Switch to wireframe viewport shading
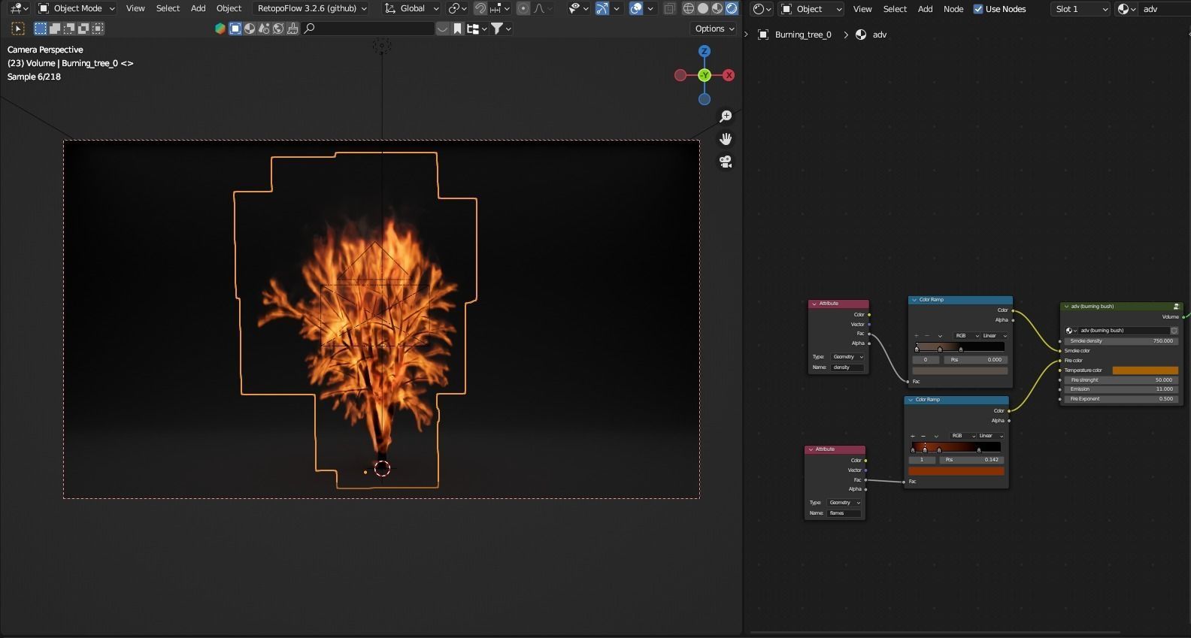The width and height of the screenshot is (1191, 638). click(x=688, y=8)
